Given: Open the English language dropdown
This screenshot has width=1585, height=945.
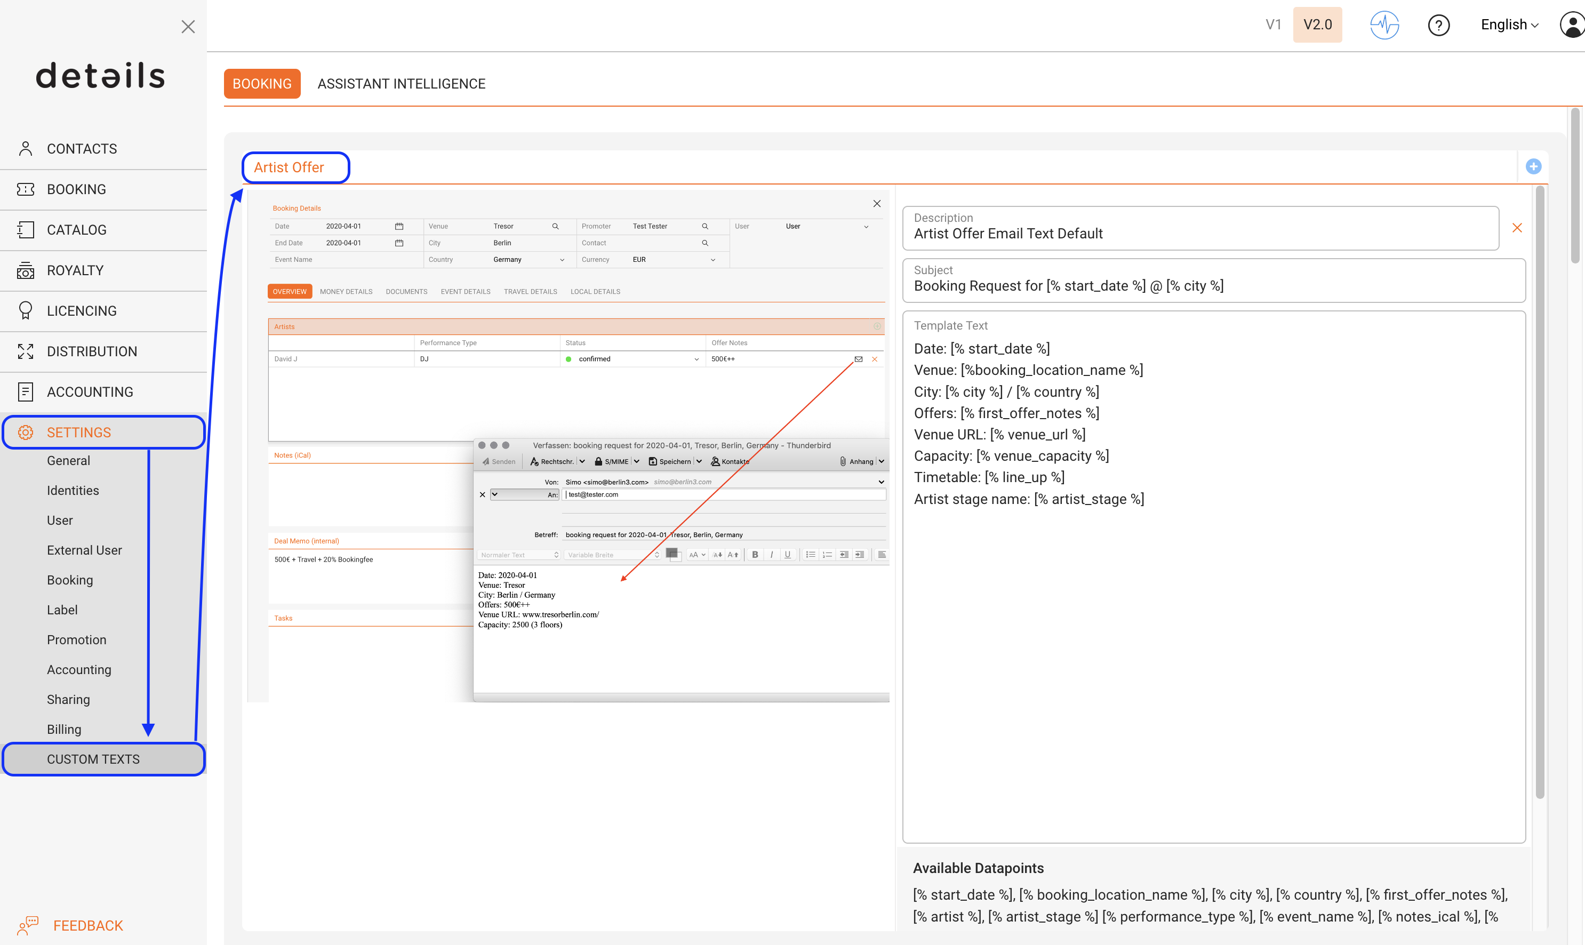Looking at the screenshot, I should pyautogui.click(x=1509, y=25).
